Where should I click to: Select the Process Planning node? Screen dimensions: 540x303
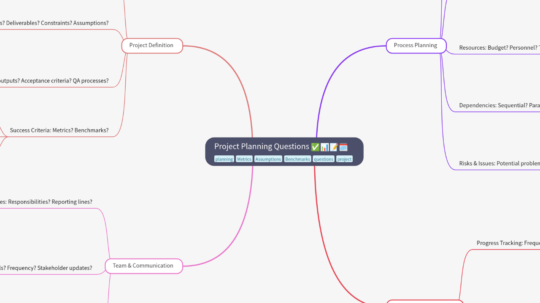(x=416, y=45)
